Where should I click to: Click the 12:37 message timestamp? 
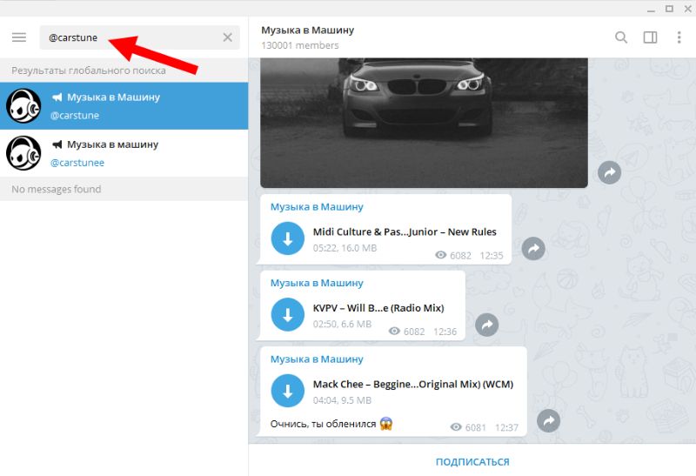[506, 427]
